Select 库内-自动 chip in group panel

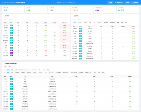(27, 70)
